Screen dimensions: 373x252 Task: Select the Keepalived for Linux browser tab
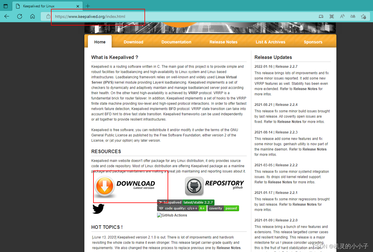coord(47,6)
